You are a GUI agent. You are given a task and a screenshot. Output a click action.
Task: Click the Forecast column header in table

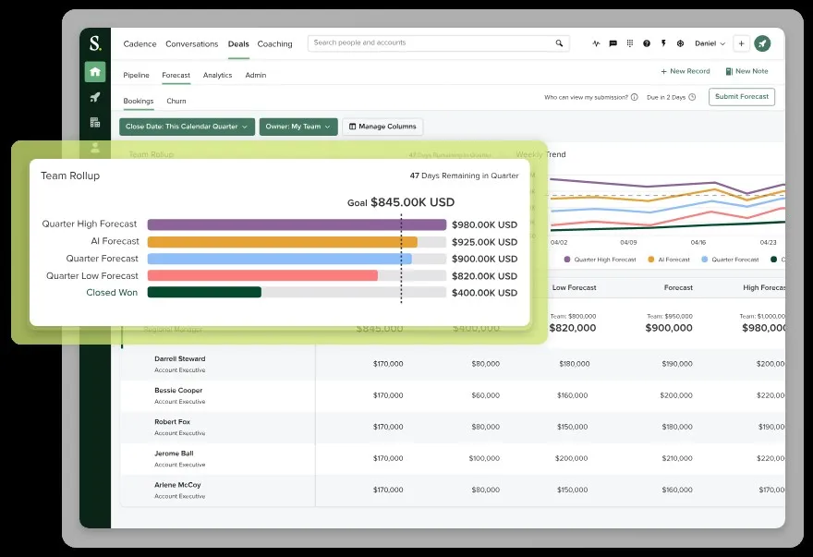679,288
